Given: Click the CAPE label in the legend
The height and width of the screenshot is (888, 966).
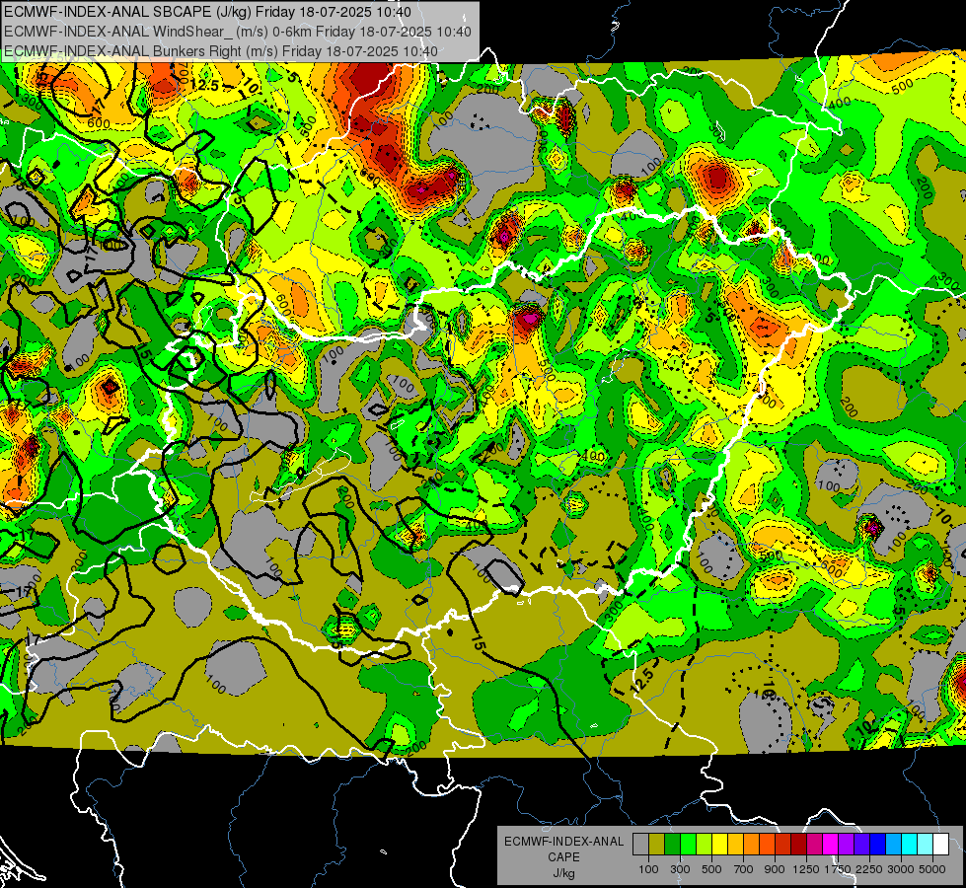Looking at the screenshot, I should pyautogui.click(x=563, y=857).
